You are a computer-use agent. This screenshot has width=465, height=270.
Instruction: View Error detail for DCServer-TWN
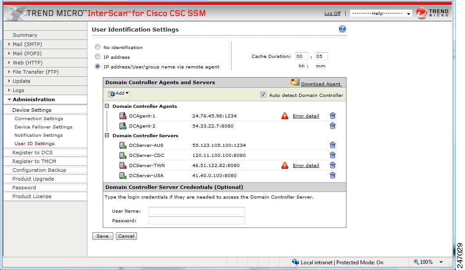[x=306, y=165]
